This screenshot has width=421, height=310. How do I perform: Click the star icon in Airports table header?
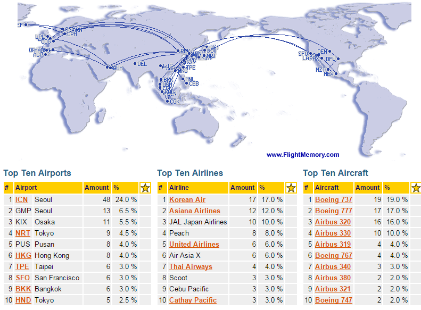(x=145, y=188)
